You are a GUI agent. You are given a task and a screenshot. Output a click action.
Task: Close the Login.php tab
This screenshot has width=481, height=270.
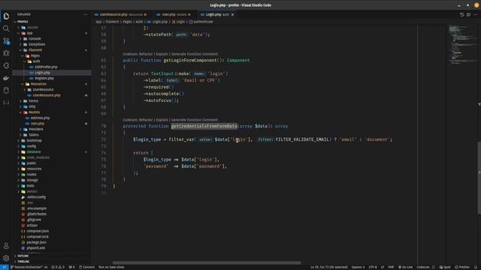click(x=232, y=14)
